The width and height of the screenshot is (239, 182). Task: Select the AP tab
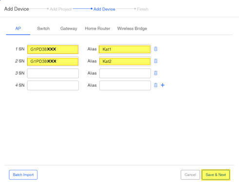click(x=18, y=29)
